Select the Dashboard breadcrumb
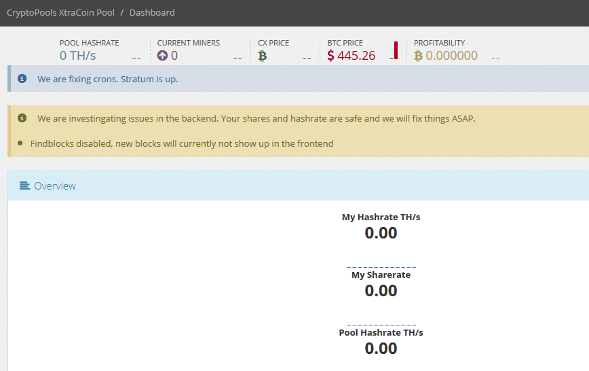Image resolution: width=589 pixels, height=371 pixels. 152,12
